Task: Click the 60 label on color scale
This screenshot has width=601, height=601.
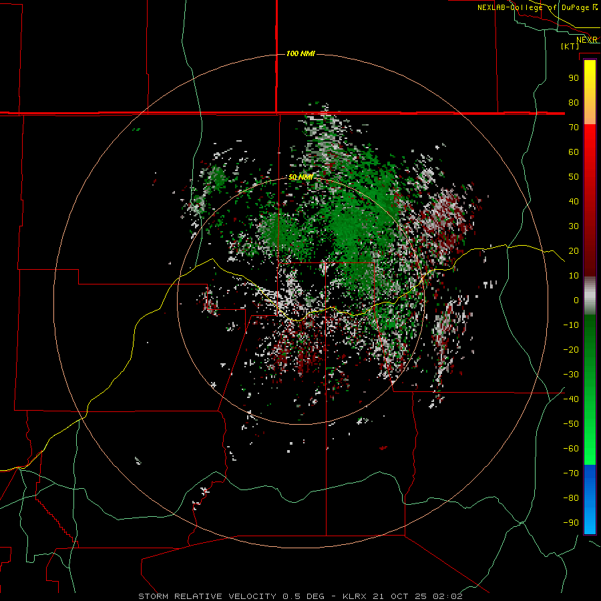Action: pyautogui.click(x=574, y=152)
